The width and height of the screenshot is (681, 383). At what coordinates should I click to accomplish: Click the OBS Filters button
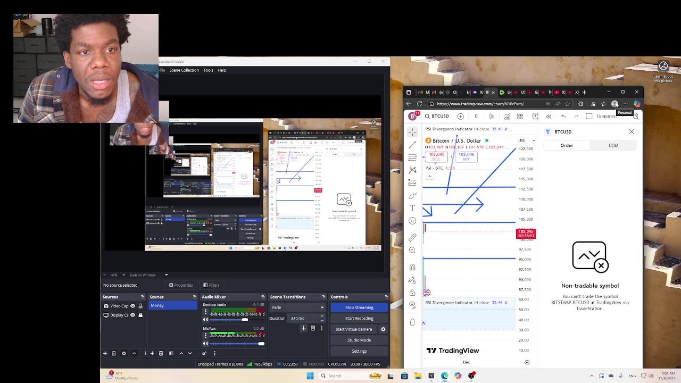click(211, 285)
